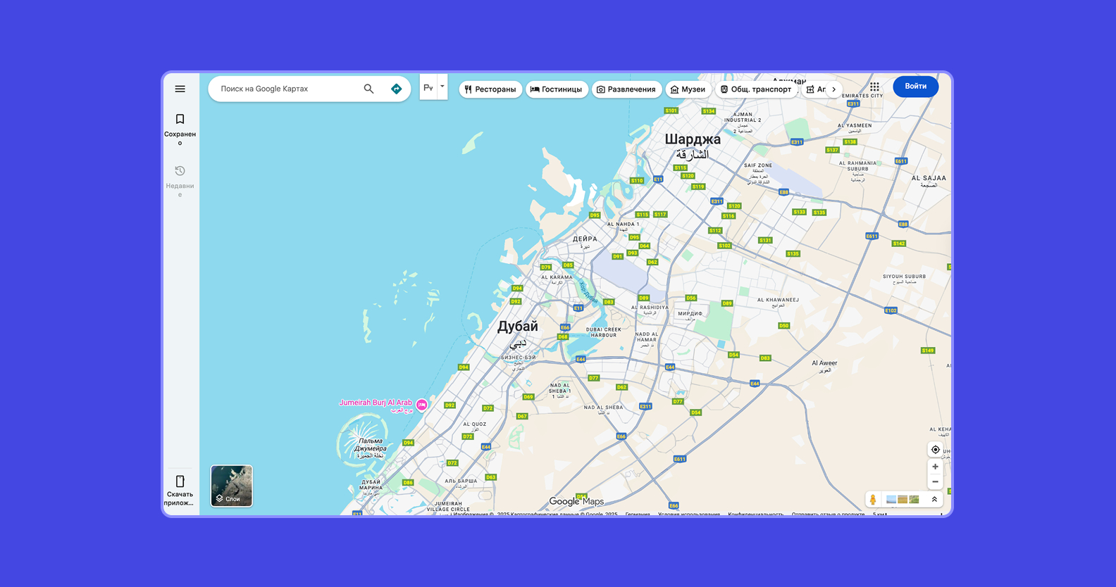The image size is (1116, 587).
Task: Click the AL KARAMA district label
Action: click(557, 277)
